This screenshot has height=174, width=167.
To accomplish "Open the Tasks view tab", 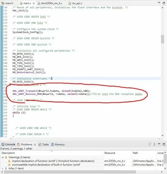I will point(43,144).
